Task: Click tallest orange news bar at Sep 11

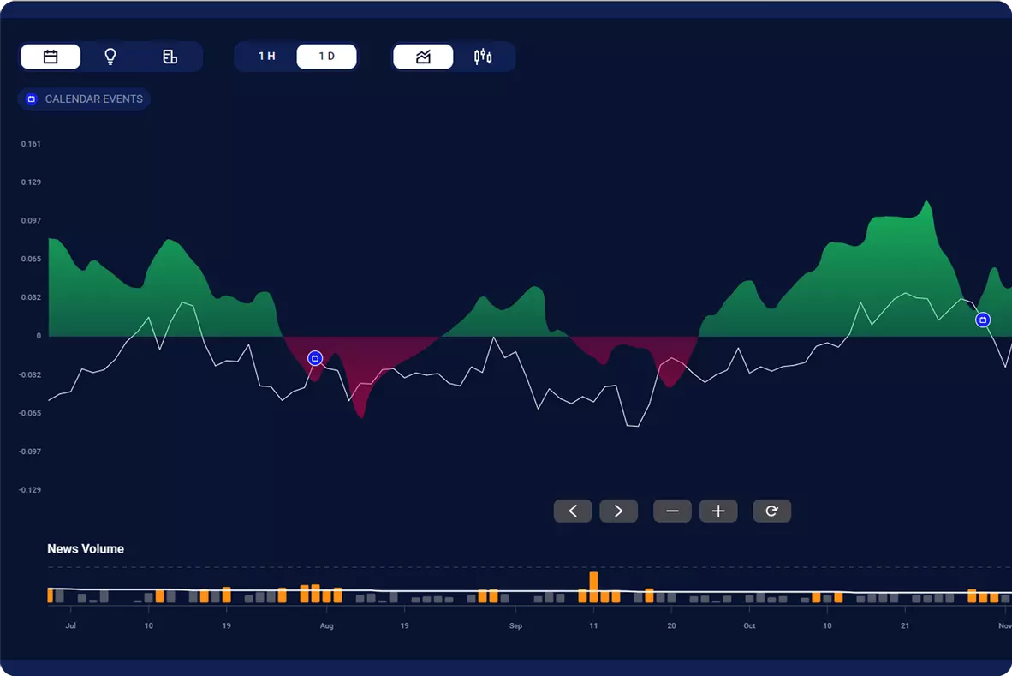Action: (x=593, y=587)
